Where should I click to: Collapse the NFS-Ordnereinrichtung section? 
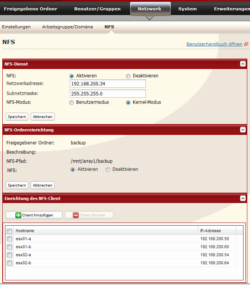243,130
